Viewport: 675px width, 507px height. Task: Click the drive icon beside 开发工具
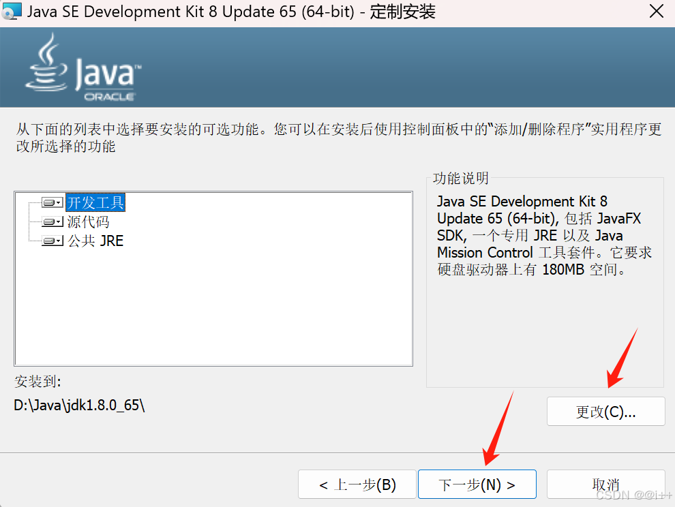[48, 202]
